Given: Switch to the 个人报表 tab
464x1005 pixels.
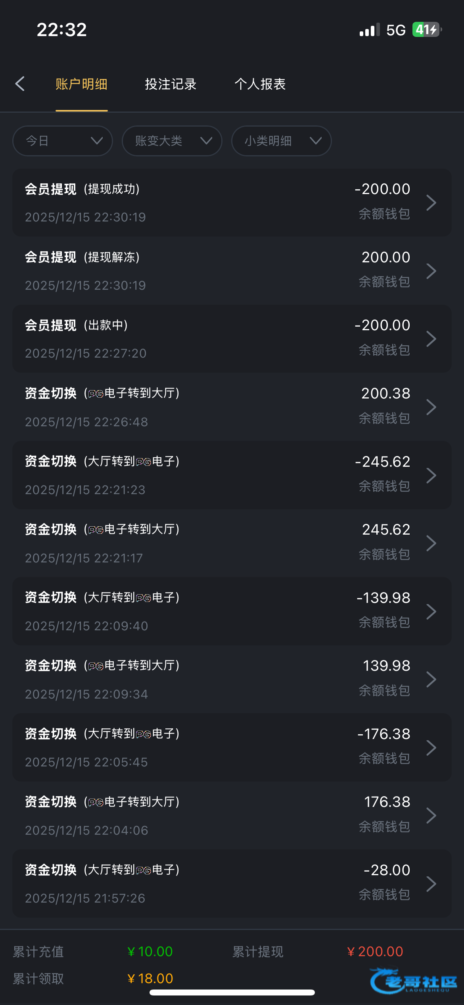Looking at the screenshot, I should point(260,84).
